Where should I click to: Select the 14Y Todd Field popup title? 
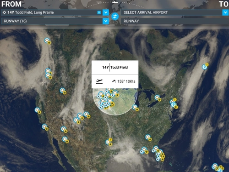(x=115, y=67)
